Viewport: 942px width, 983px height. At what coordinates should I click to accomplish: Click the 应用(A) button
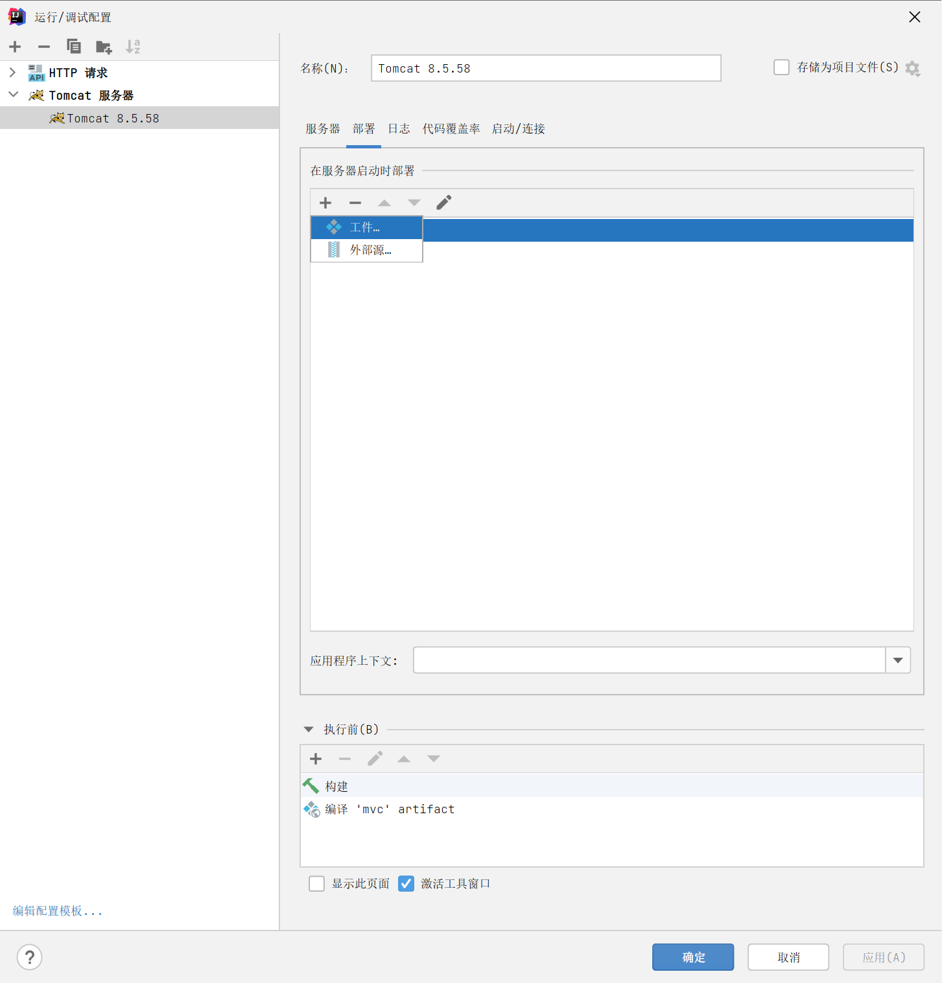coord(884,957)
